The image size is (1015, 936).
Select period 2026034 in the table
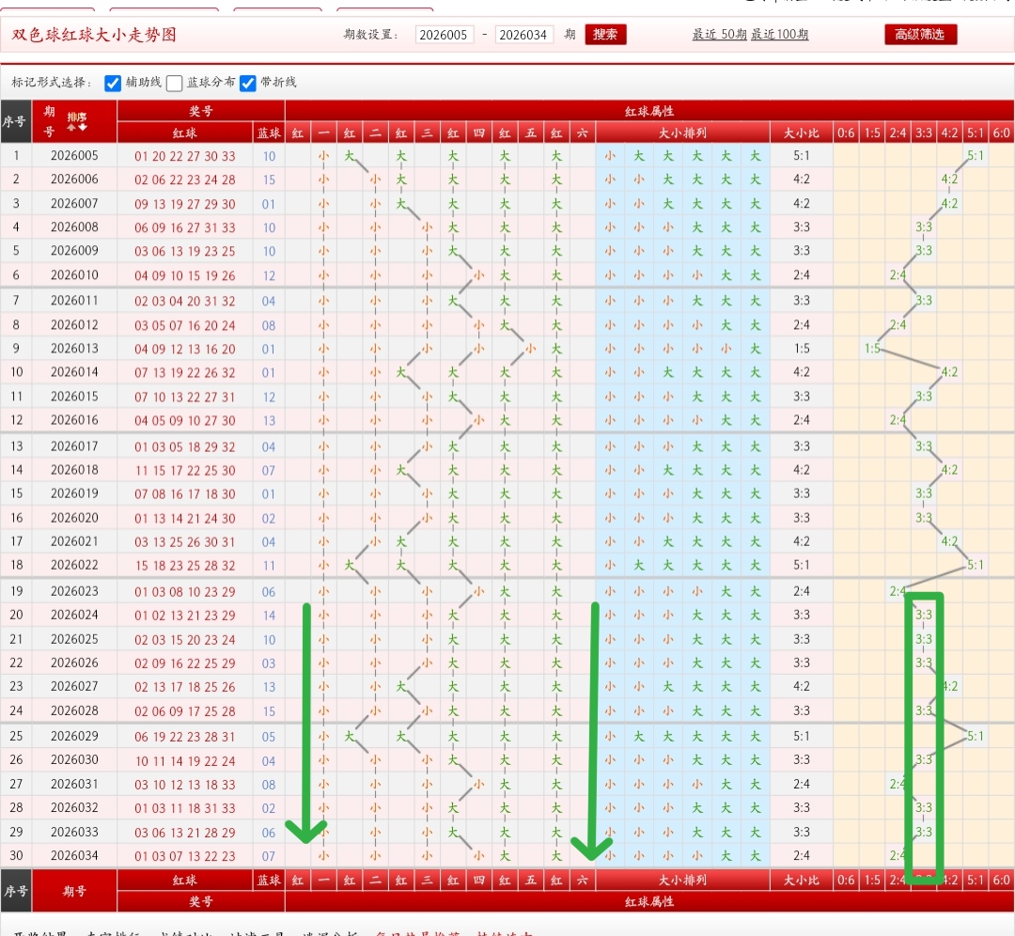(74, 856)
